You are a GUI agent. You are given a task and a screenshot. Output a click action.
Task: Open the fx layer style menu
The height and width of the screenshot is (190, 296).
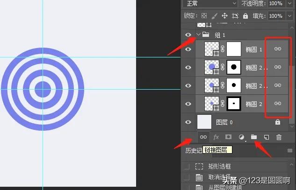pyautogui.click(x=216, y=137)
